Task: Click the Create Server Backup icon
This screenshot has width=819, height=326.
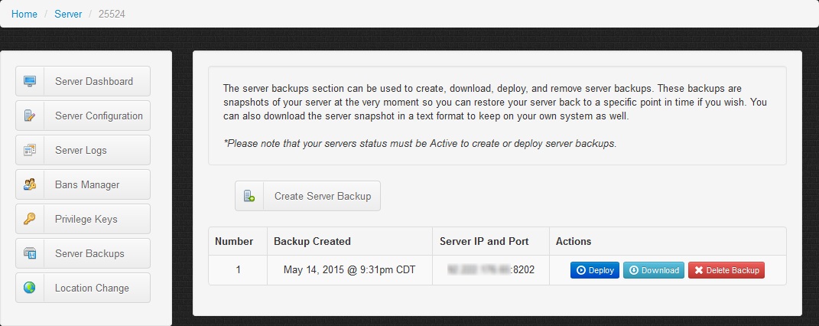Action: pos(249,196)
